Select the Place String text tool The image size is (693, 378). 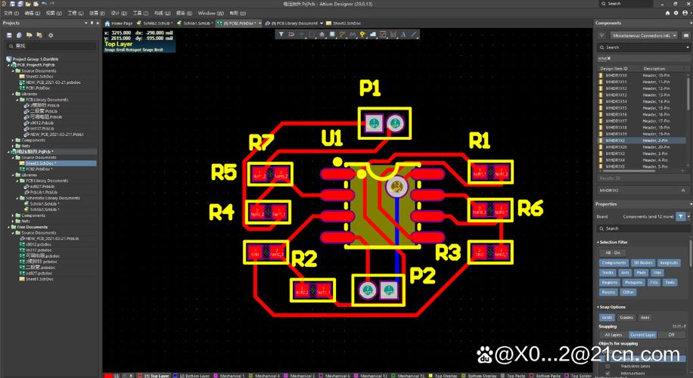pyautogui.click(x=404, y=34)
